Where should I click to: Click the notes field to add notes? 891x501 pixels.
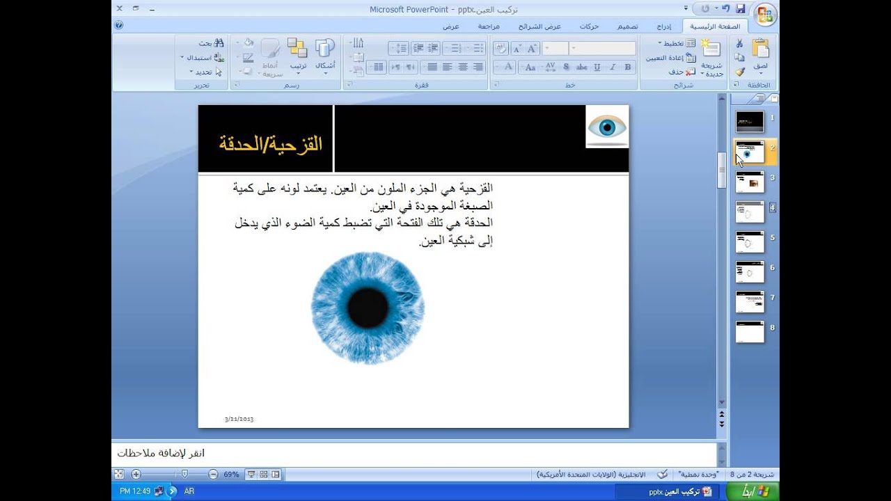point(413,454)
